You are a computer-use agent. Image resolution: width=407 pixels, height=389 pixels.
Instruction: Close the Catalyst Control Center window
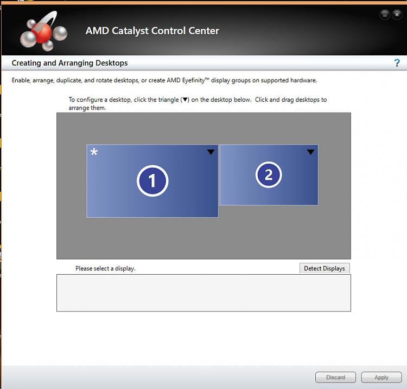[397, 15]
